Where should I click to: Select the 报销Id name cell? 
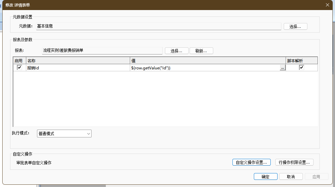click(78, 68)
